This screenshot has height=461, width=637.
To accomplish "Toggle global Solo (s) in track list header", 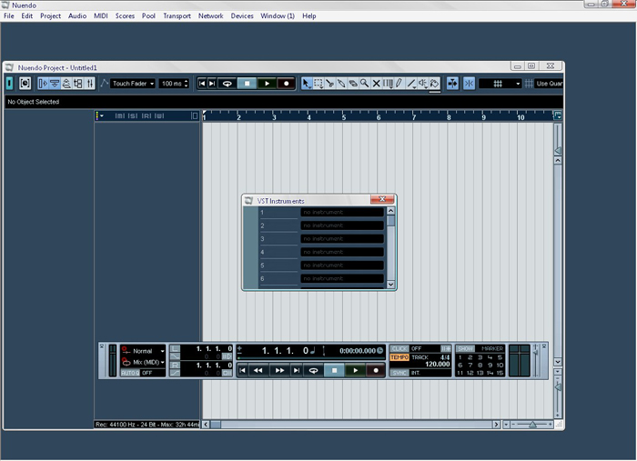I will [133, 116].
